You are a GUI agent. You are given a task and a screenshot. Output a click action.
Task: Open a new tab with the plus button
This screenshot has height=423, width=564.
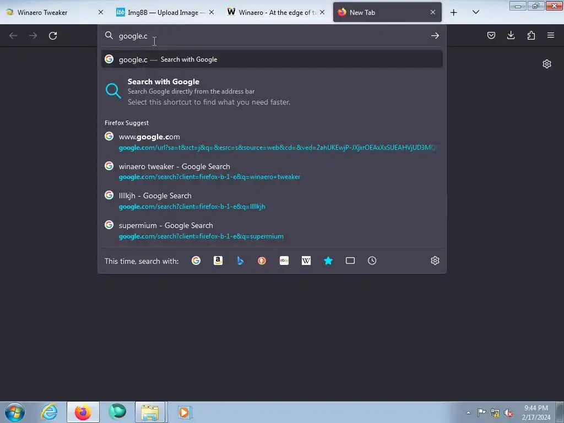point(454,13)
